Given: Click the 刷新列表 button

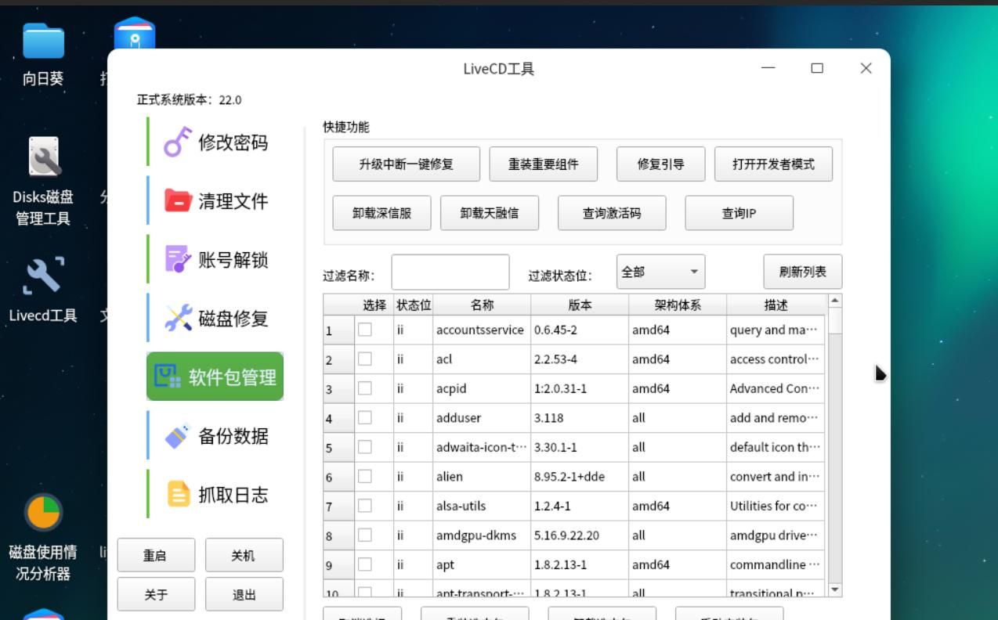Looking at the screenshot, I should point(802,272).
